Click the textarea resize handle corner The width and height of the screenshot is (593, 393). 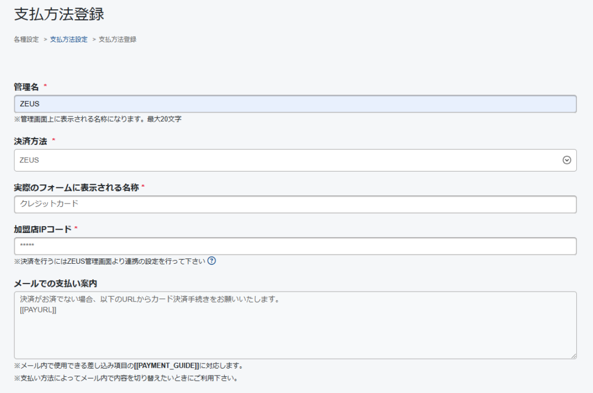[574, 356]
